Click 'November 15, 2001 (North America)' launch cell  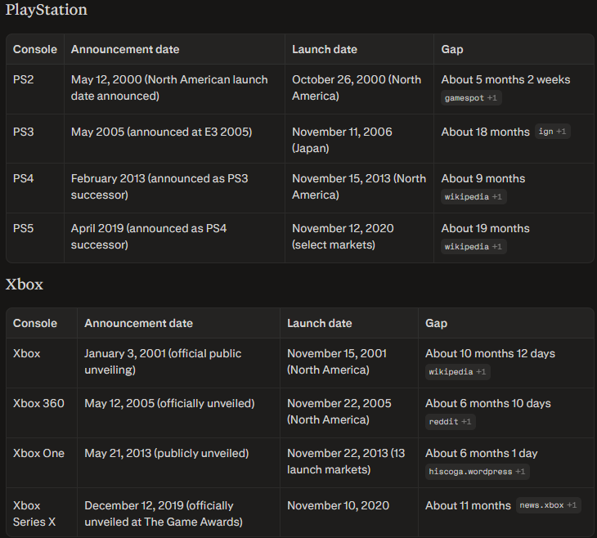point(349,363)
